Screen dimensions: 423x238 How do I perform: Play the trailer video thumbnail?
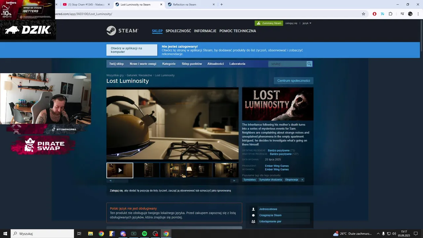[120, 170]
